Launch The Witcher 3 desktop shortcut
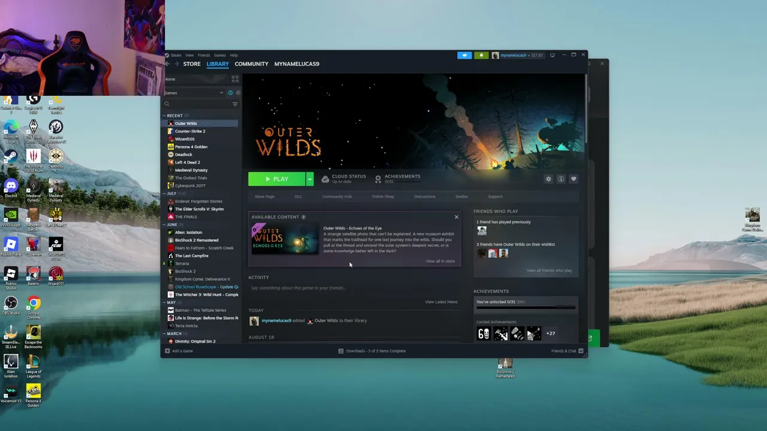Image resolution: width=767 pixels, height=431 pixels. tap(34, 160)
